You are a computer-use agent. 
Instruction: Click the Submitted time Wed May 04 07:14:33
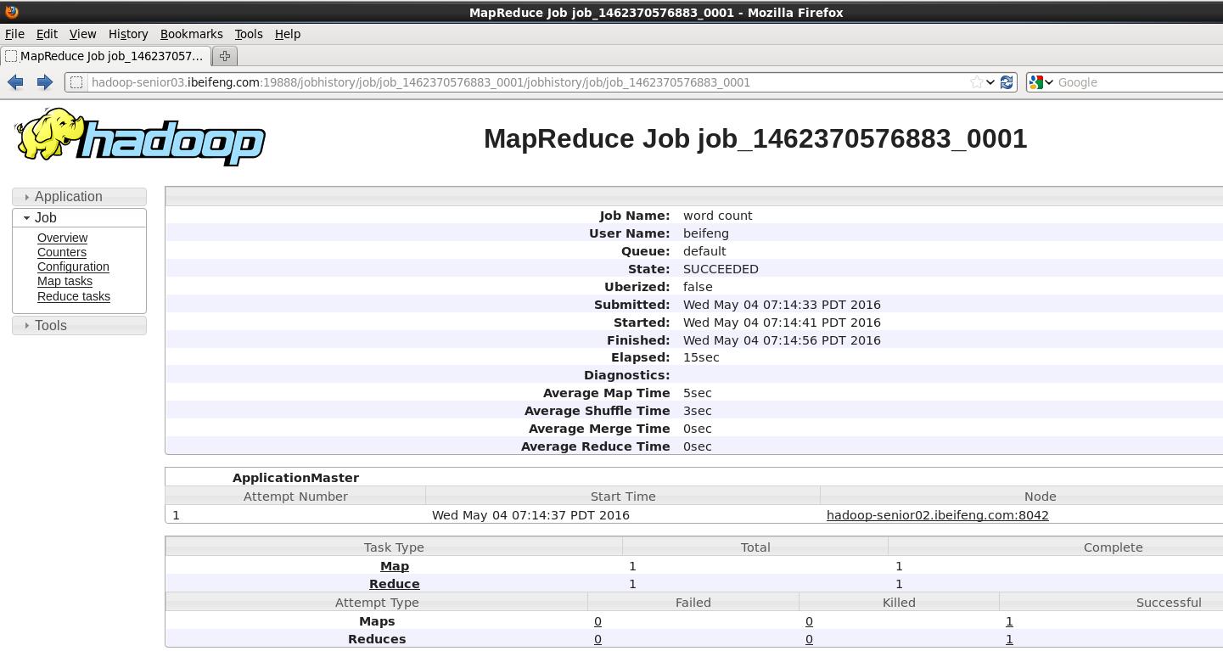(782, 305)
